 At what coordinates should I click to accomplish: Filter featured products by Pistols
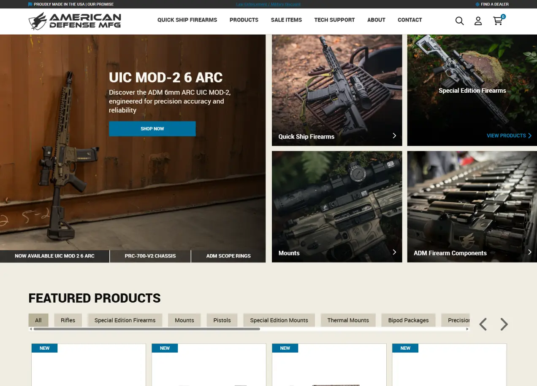[x=222, y=320]
